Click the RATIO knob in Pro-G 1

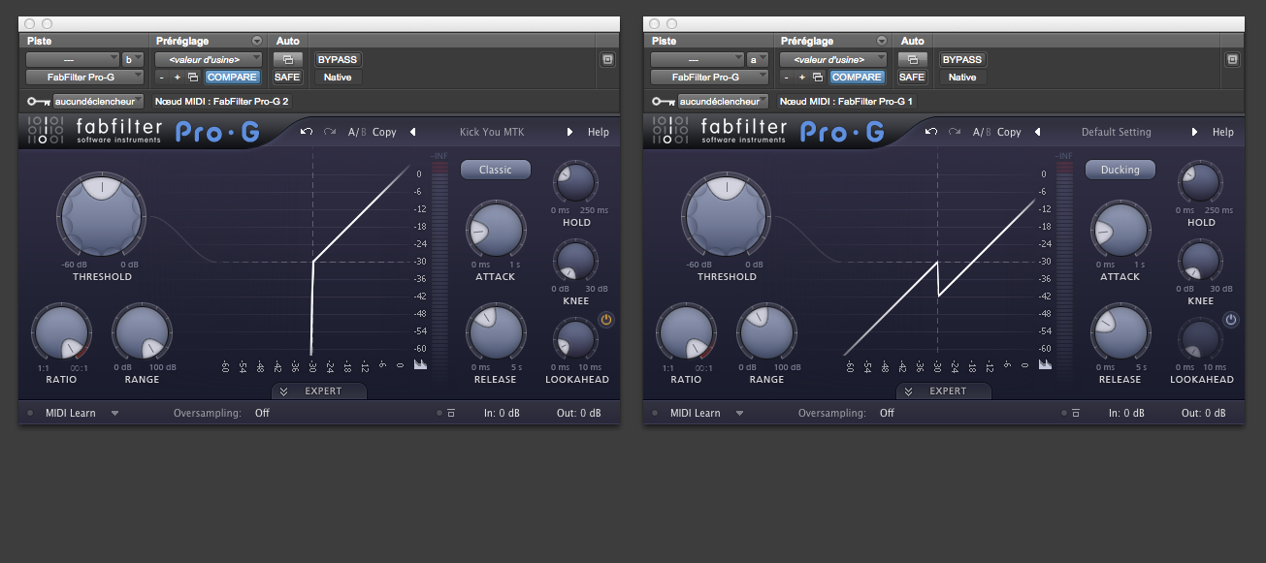(x=687, y=332)
